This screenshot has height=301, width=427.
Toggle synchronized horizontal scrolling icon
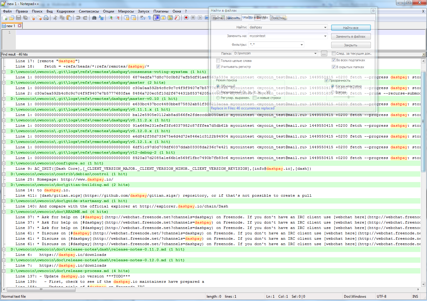point(133,18)
